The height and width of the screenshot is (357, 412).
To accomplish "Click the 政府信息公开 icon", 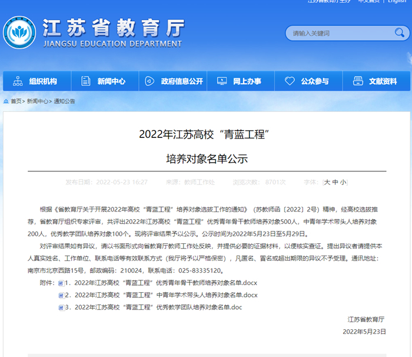I will [149, 81].
